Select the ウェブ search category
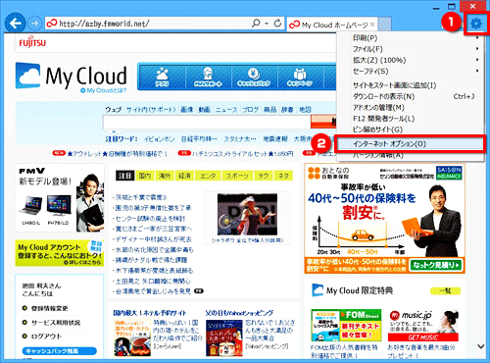Screen dimensions: 490x363 (x=113, y=110)
